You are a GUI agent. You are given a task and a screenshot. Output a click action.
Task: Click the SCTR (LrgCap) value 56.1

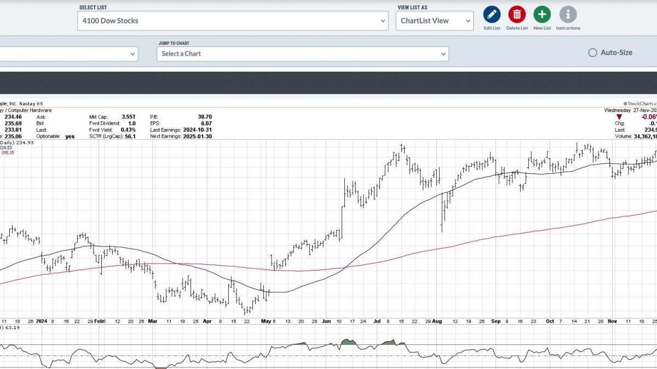click(130, 136)
